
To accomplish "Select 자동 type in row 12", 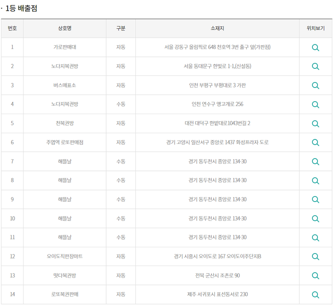I will (121, 256).
